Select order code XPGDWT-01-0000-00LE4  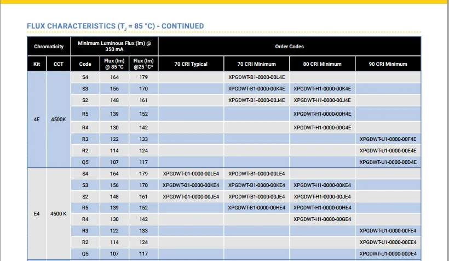(x=191, y=174)
